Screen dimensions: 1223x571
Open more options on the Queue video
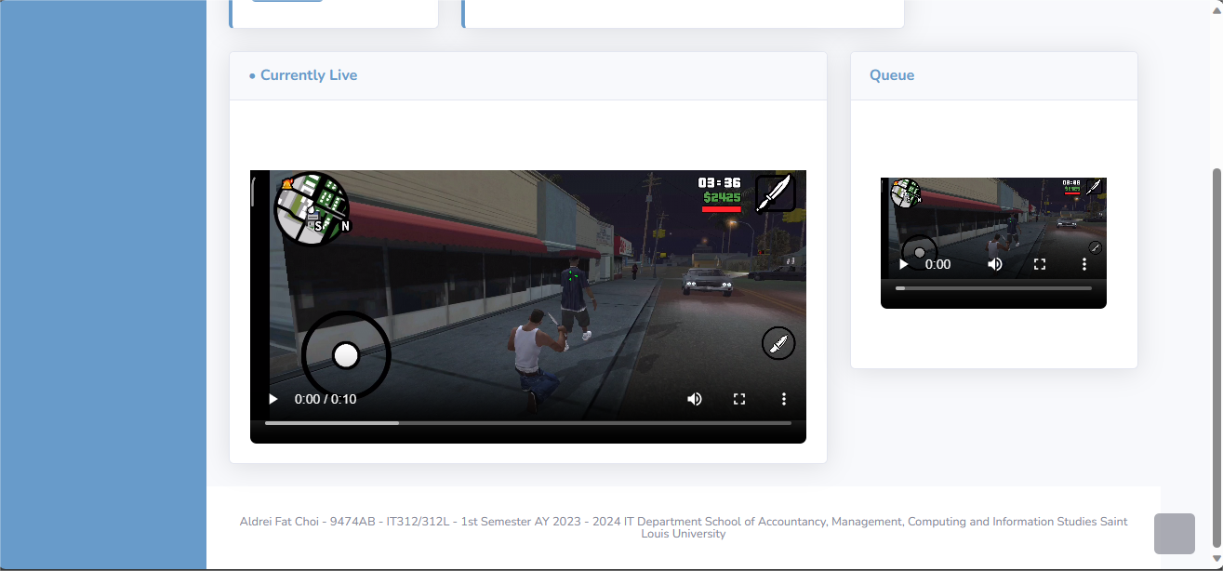(x=1084, y=264)
